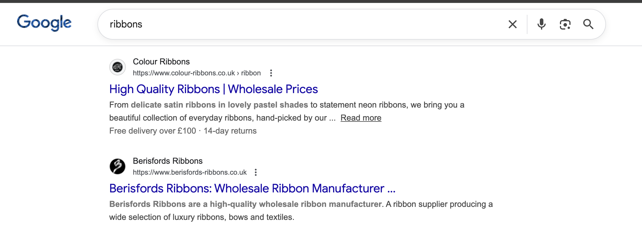Open Google Lens image search
The width and height of the screenshot is (642, 240).
click(565, 24)
